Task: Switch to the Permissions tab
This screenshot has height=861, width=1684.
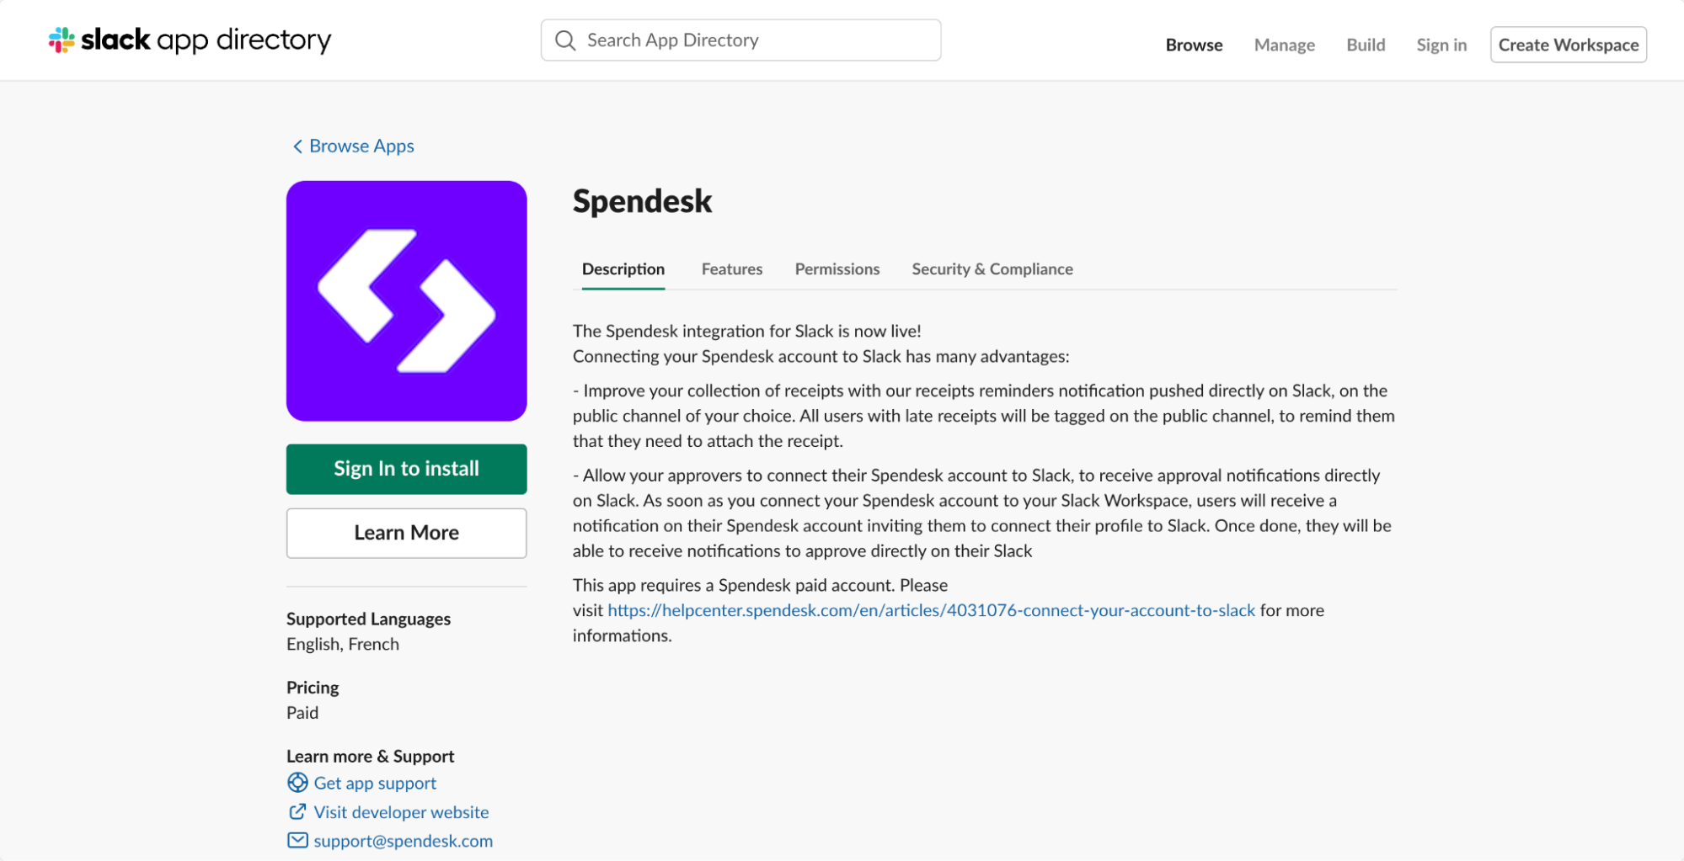Action: [x=837, y=269]
